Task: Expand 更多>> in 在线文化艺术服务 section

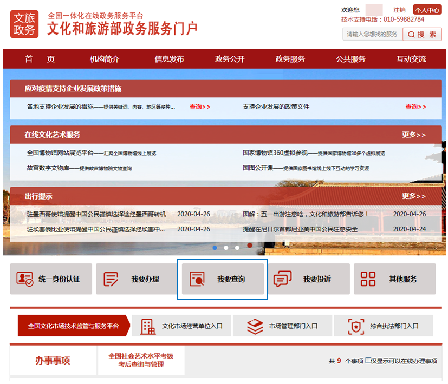Action: click(x=413, y=135)
